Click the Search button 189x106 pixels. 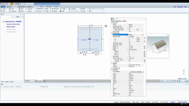[x=18, y=17]
